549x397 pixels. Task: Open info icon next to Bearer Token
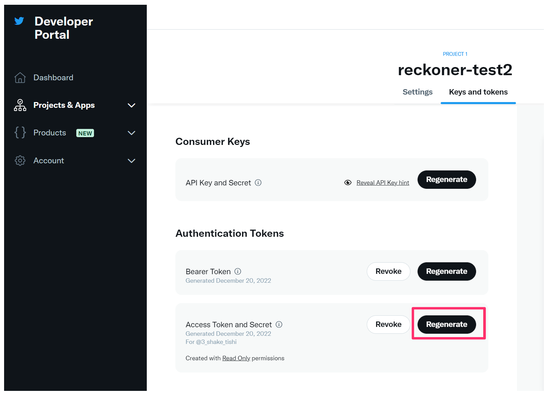238,271
